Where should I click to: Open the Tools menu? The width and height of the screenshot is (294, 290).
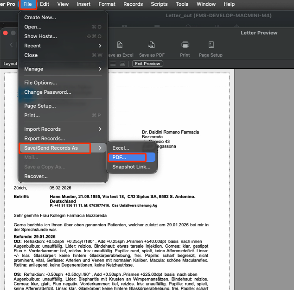point(182,4)
